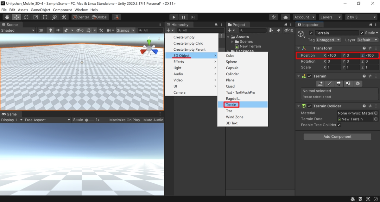Select the Hand tool in the toolbar
This screenshot has width=380, height=202.
pos(7,17)
